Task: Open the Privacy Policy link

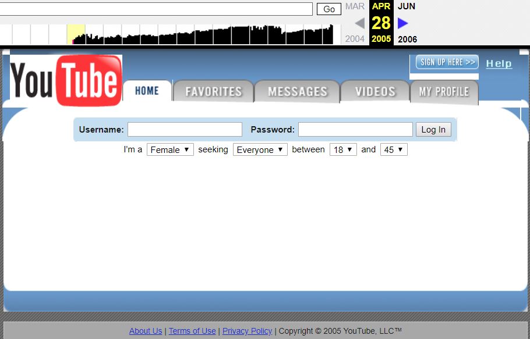Action: [x=247, y=331]
